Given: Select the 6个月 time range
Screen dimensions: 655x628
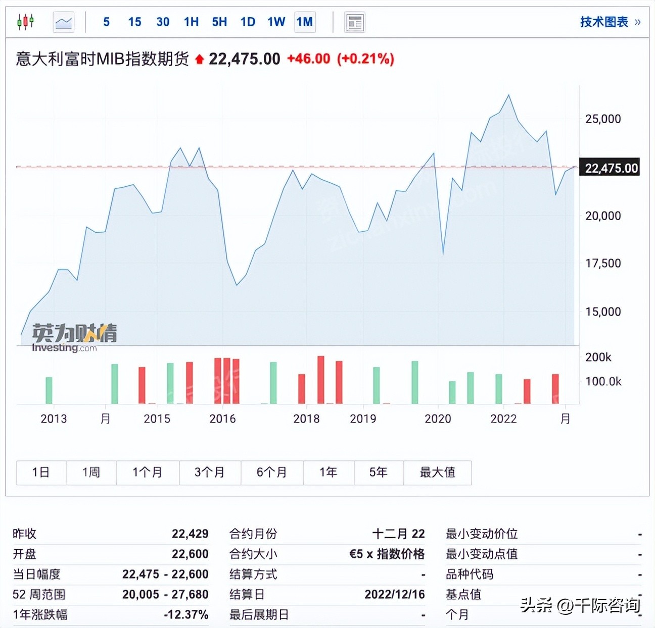Looking at the screenshot, I should [272, 473].
